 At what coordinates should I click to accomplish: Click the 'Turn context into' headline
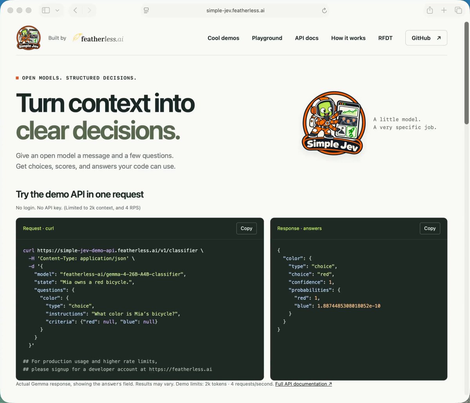(x=105, y=103)
